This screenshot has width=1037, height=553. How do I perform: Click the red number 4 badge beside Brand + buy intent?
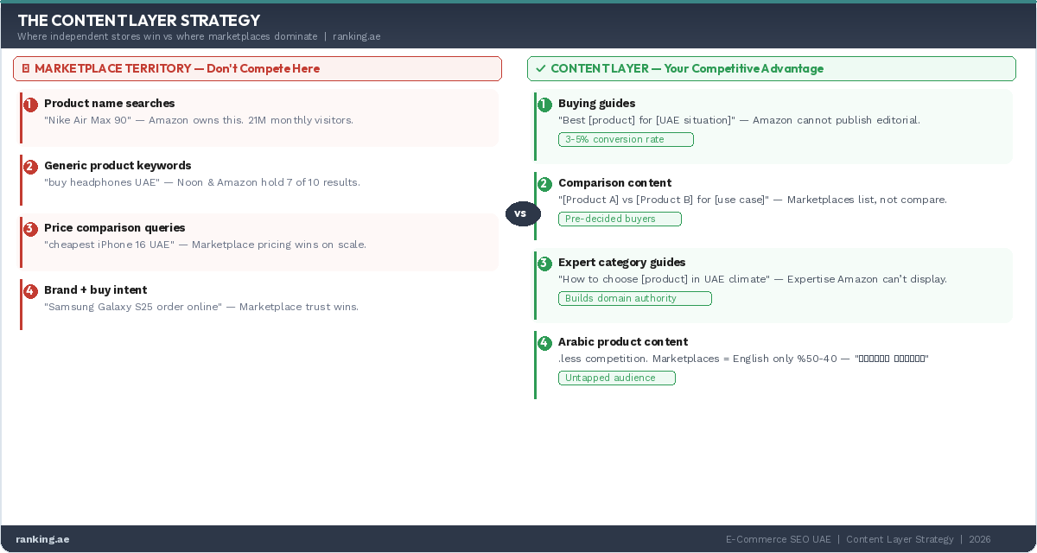(30, 291)
